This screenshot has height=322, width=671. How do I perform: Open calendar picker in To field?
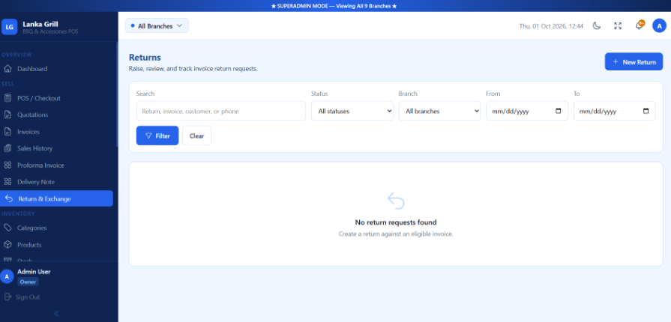point(646,111)
